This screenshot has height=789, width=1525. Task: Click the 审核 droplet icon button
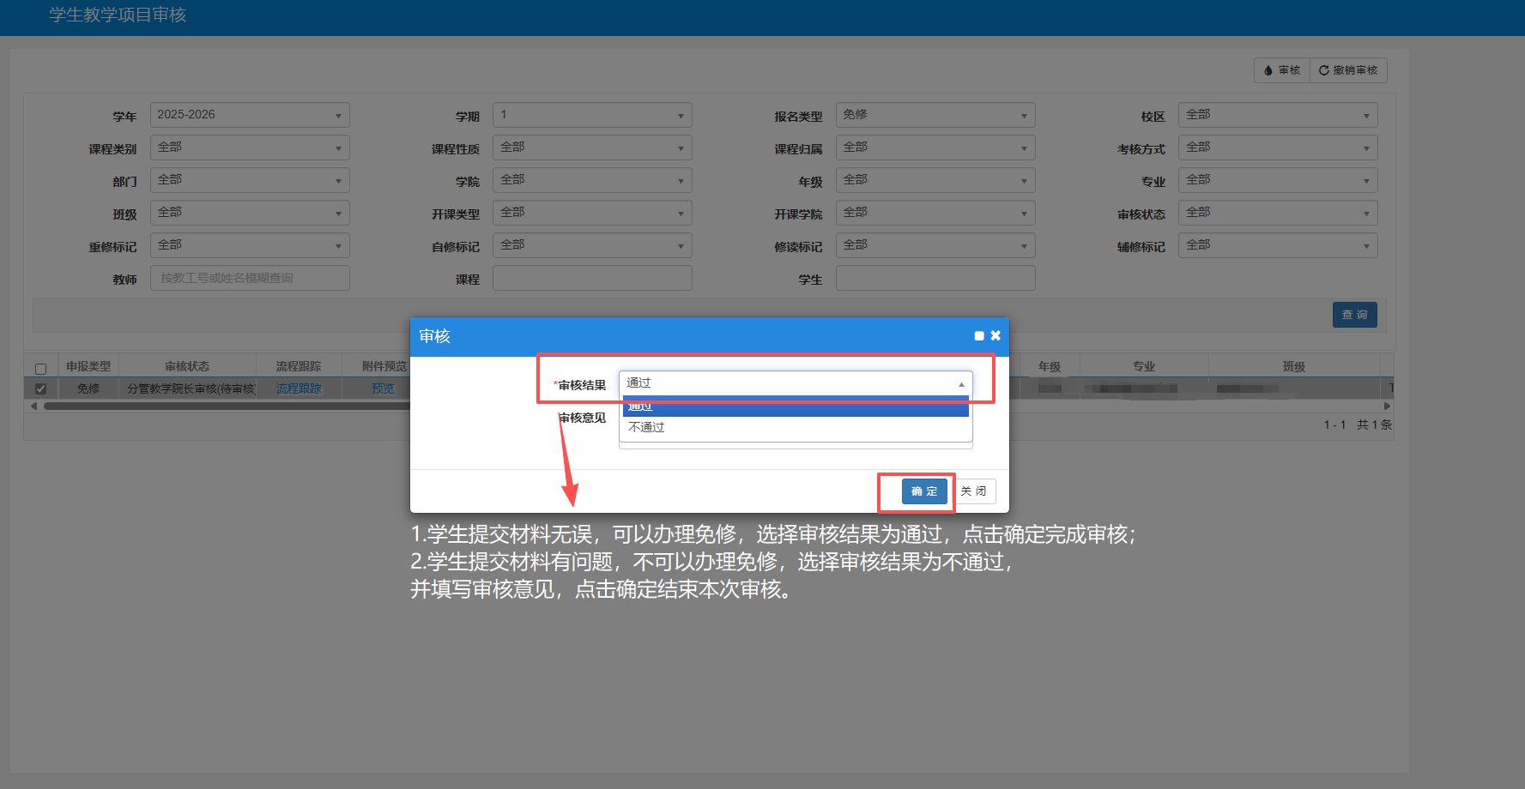coord(1281,70)
